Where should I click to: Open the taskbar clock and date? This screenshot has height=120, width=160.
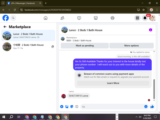pyautogui.click(x=147, y=117)
